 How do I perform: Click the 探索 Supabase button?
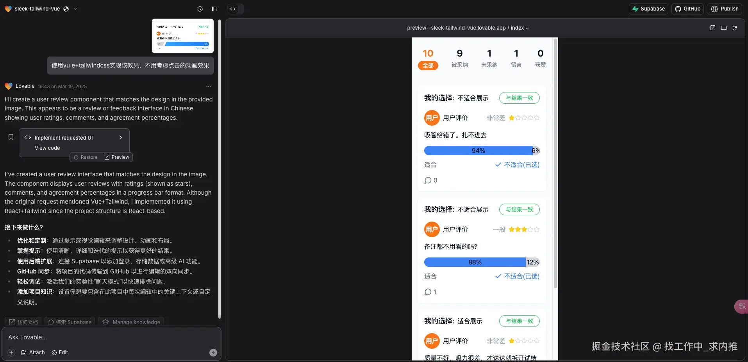pos(70,322)
